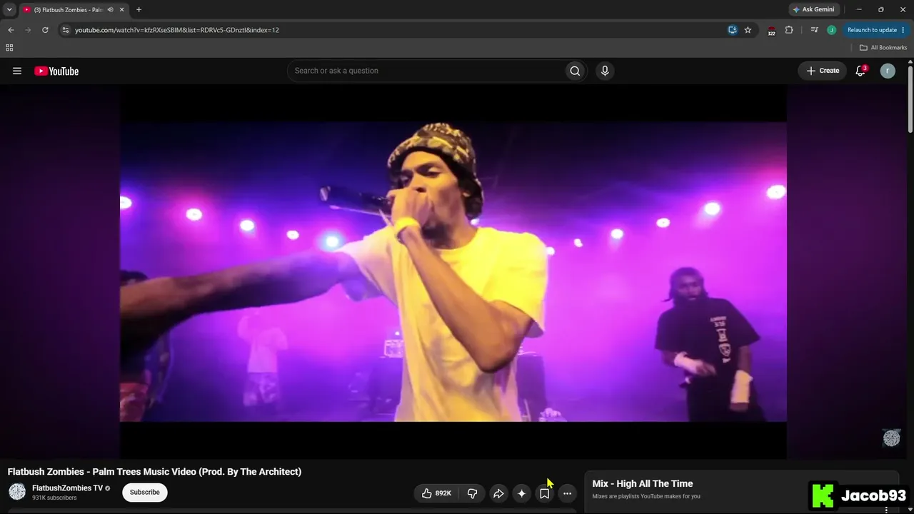Open FlatbushZombies TV channel avatar
914x514 pixels.
click(17, 492)
